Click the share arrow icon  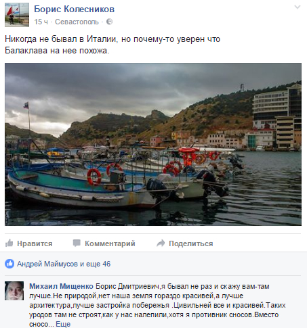pyautogui.click(x=161, y=243)
